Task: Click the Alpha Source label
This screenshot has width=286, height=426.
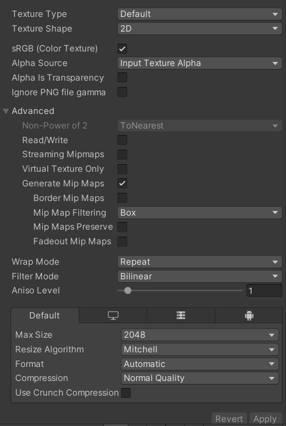Action: point(40,63)
